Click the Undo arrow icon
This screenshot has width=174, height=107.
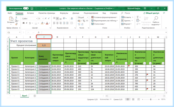coord(36,8)
